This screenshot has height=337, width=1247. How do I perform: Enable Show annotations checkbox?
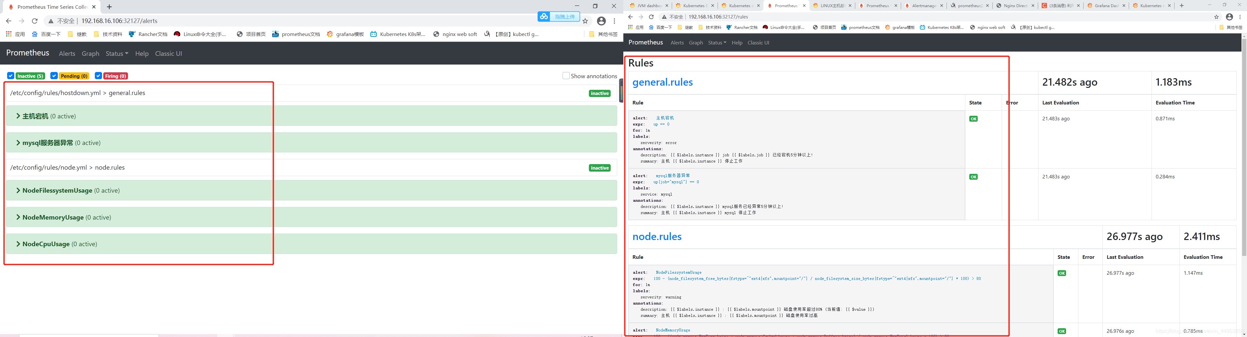click(x=566, y=76)
